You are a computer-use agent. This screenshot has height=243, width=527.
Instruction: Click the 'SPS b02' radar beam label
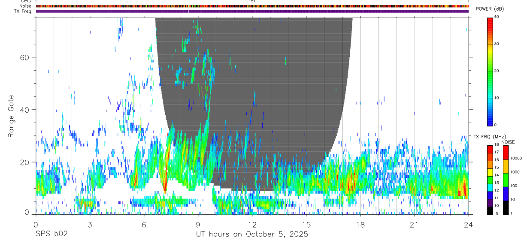51,234
